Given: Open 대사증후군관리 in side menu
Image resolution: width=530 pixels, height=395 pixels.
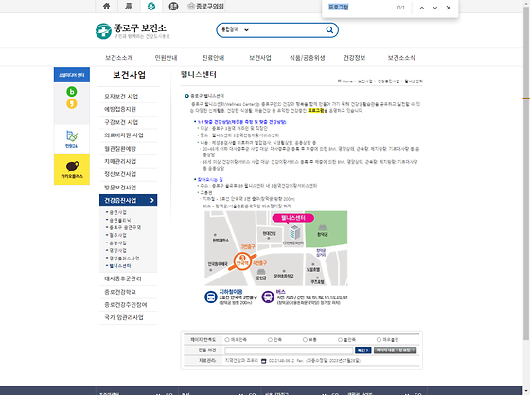Looking at the screenshot, I should [123, 278].
